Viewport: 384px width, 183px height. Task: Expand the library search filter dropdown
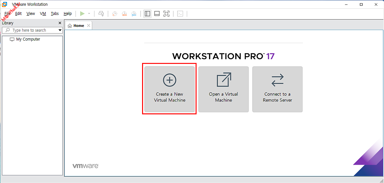point(60,30)
